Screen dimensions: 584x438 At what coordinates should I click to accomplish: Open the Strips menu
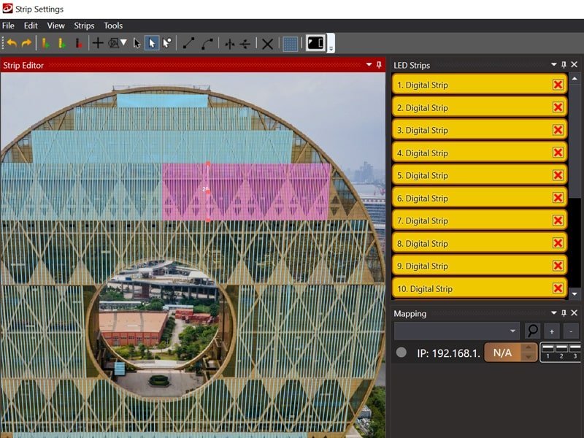[84, 26]
